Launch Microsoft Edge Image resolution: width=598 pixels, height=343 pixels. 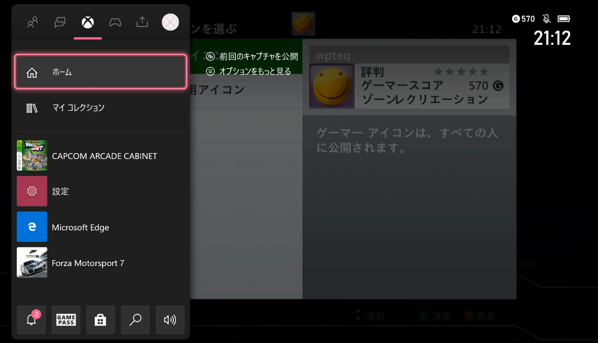pyautogui.click(x=101, y=227)
